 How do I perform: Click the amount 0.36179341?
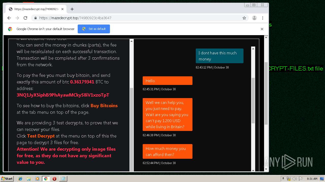point(82,82)
